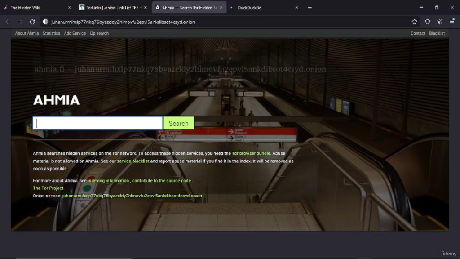Viewport: 460px width, 259px height.
Task: Open i2p search link
Action: (99, 33)
